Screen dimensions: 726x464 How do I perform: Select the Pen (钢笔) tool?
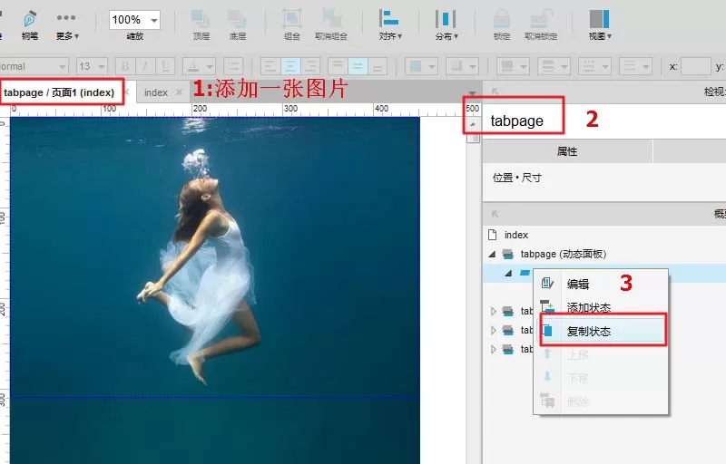point(30,25)
